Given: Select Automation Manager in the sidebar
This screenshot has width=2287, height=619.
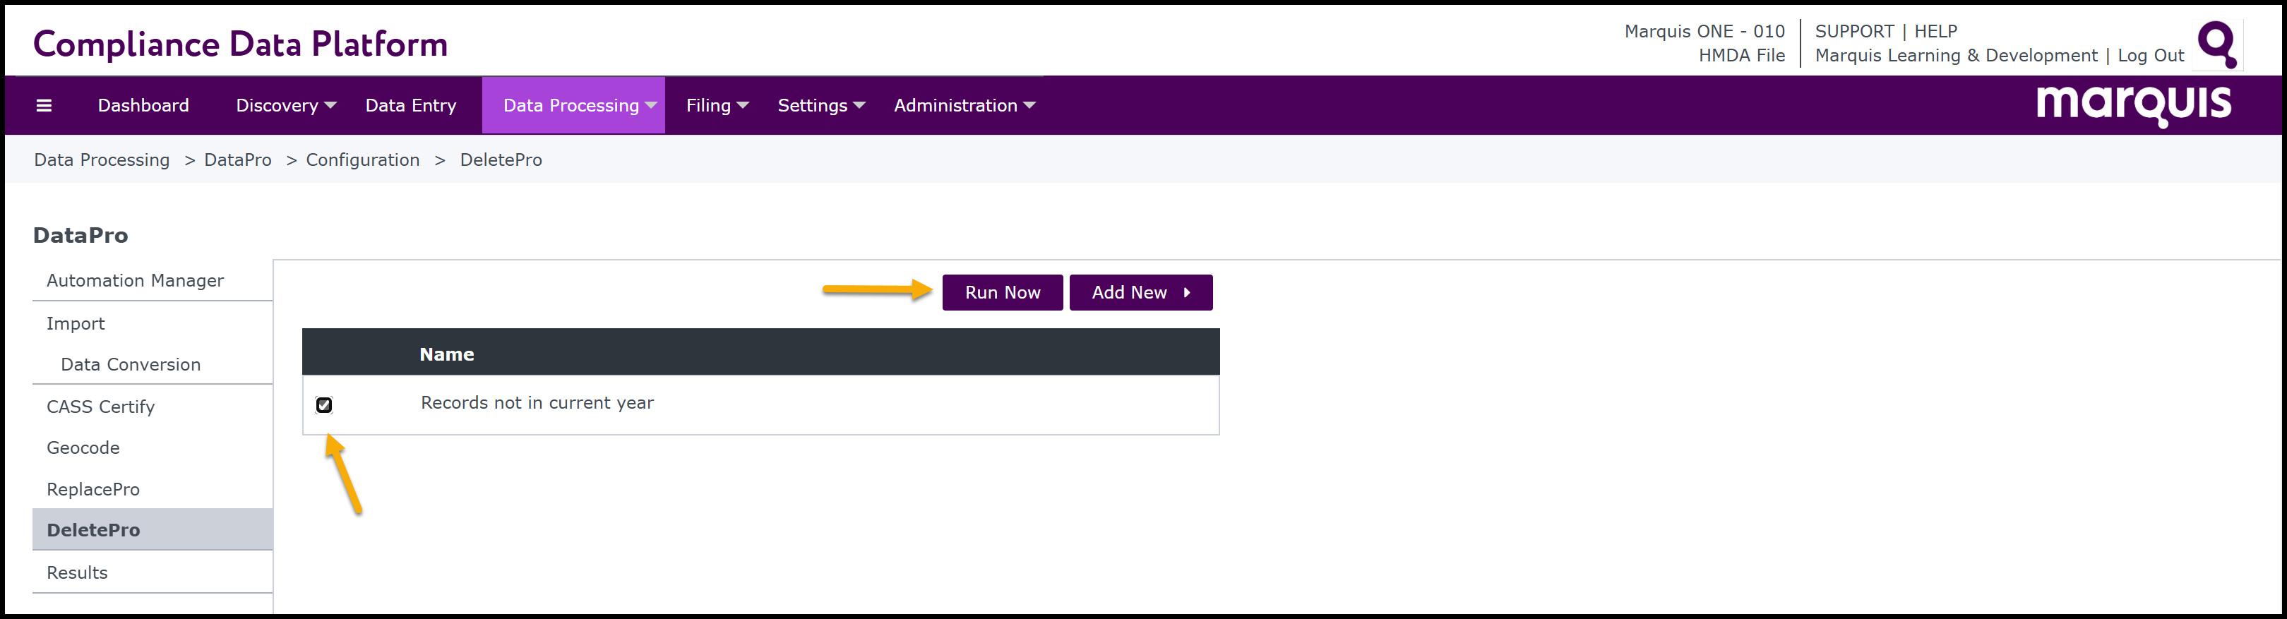Looking at the screenshot, I should pos(135,281).
